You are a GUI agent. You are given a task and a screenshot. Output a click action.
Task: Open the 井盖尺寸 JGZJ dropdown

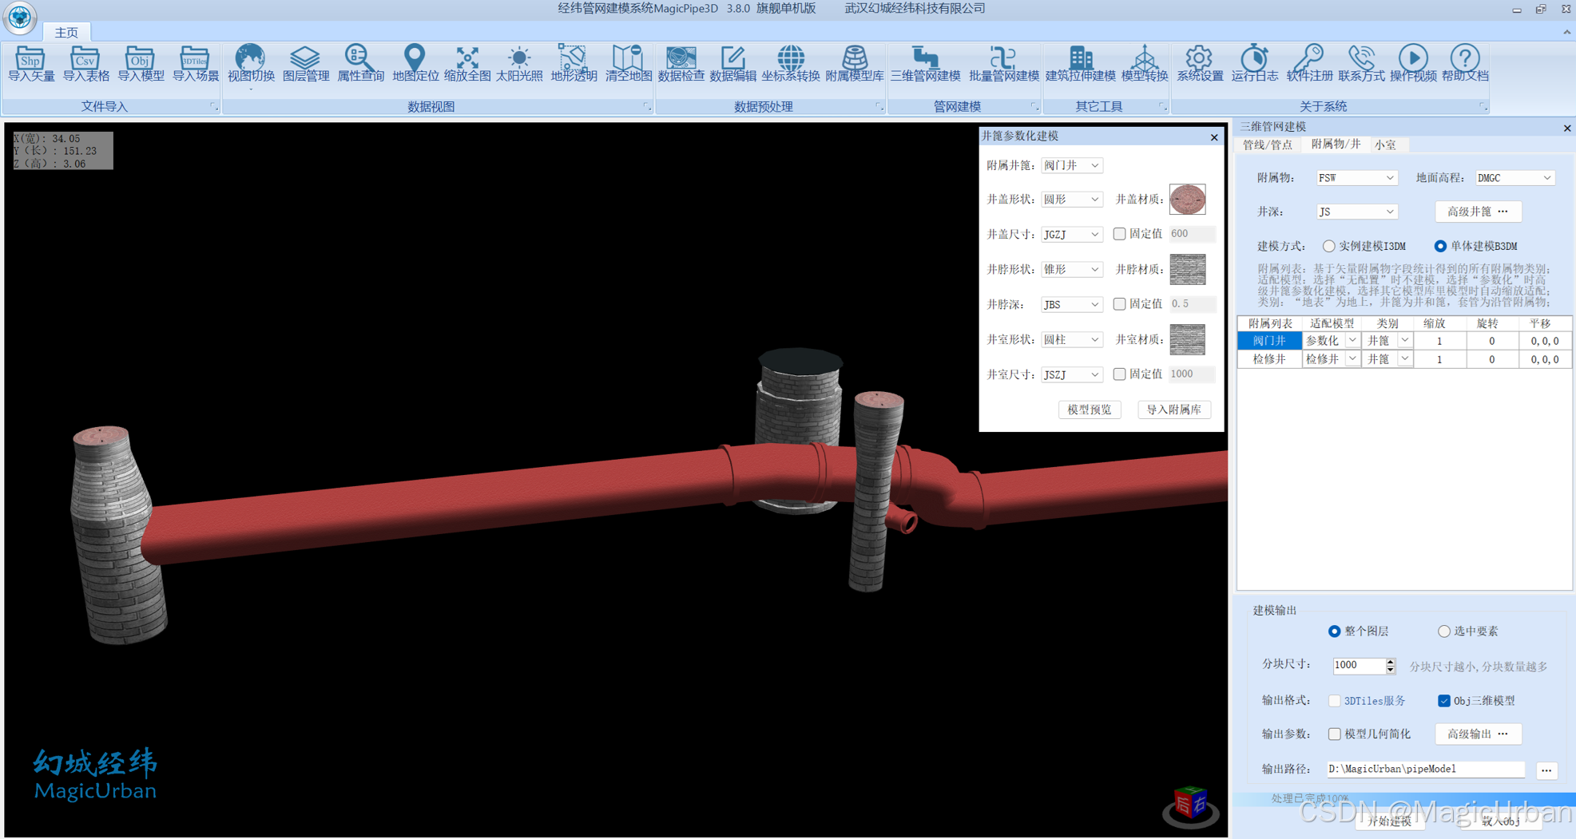point(1072,234)
